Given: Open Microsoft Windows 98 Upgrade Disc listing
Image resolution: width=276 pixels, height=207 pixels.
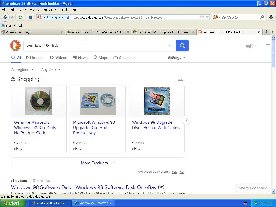Looking at the screenshot, I should [94, 127].
